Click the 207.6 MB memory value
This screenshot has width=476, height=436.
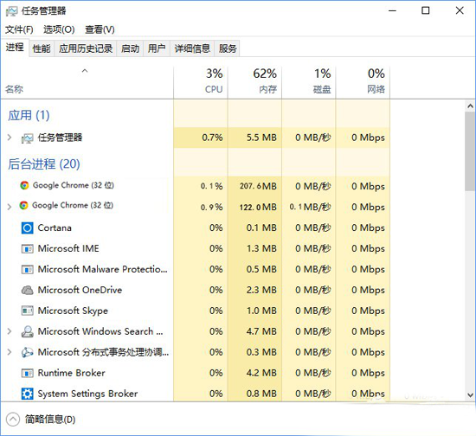[x=258, y=186]
